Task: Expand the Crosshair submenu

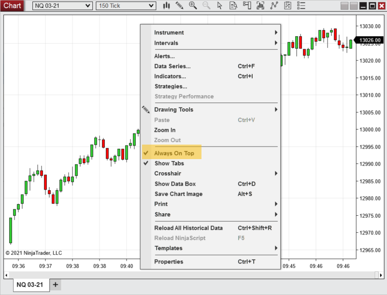Action: pyautogui.click(x=210, y=174)
